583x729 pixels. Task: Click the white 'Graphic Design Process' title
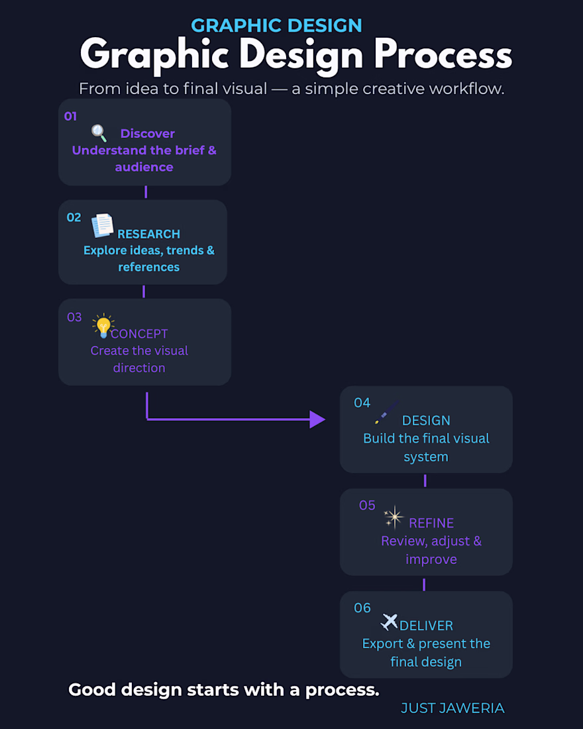coord(295,56)
